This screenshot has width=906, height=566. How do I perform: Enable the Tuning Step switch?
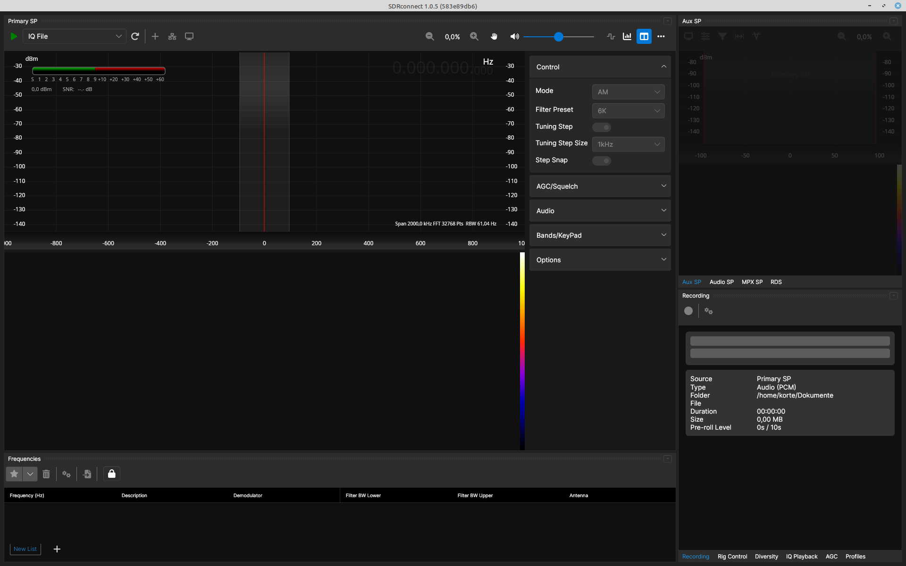(x=602, y=127)
